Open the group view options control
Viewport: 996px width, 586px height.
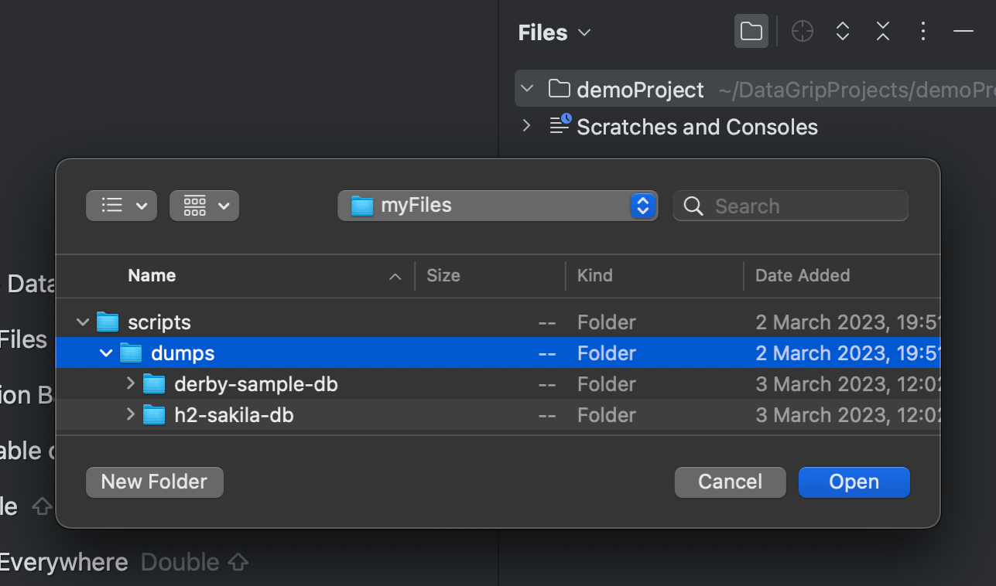click(204, 205)
